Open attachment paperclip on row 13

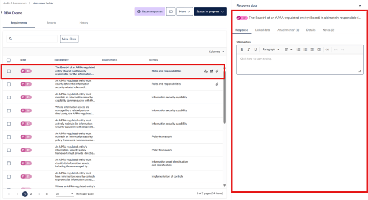click(217, 71)
